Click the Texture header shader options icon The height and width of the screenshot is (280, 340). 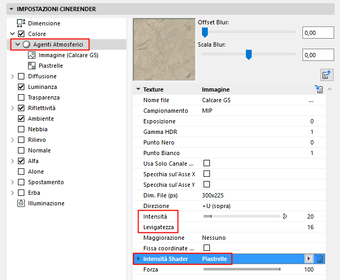pos(319,89)
